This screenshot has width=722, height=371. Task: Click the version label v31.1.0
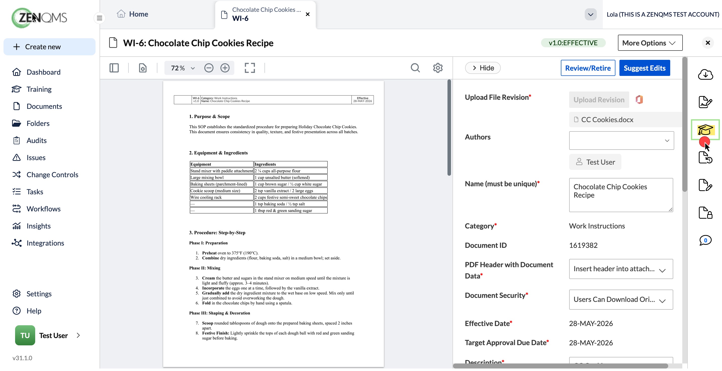point(22,358)
